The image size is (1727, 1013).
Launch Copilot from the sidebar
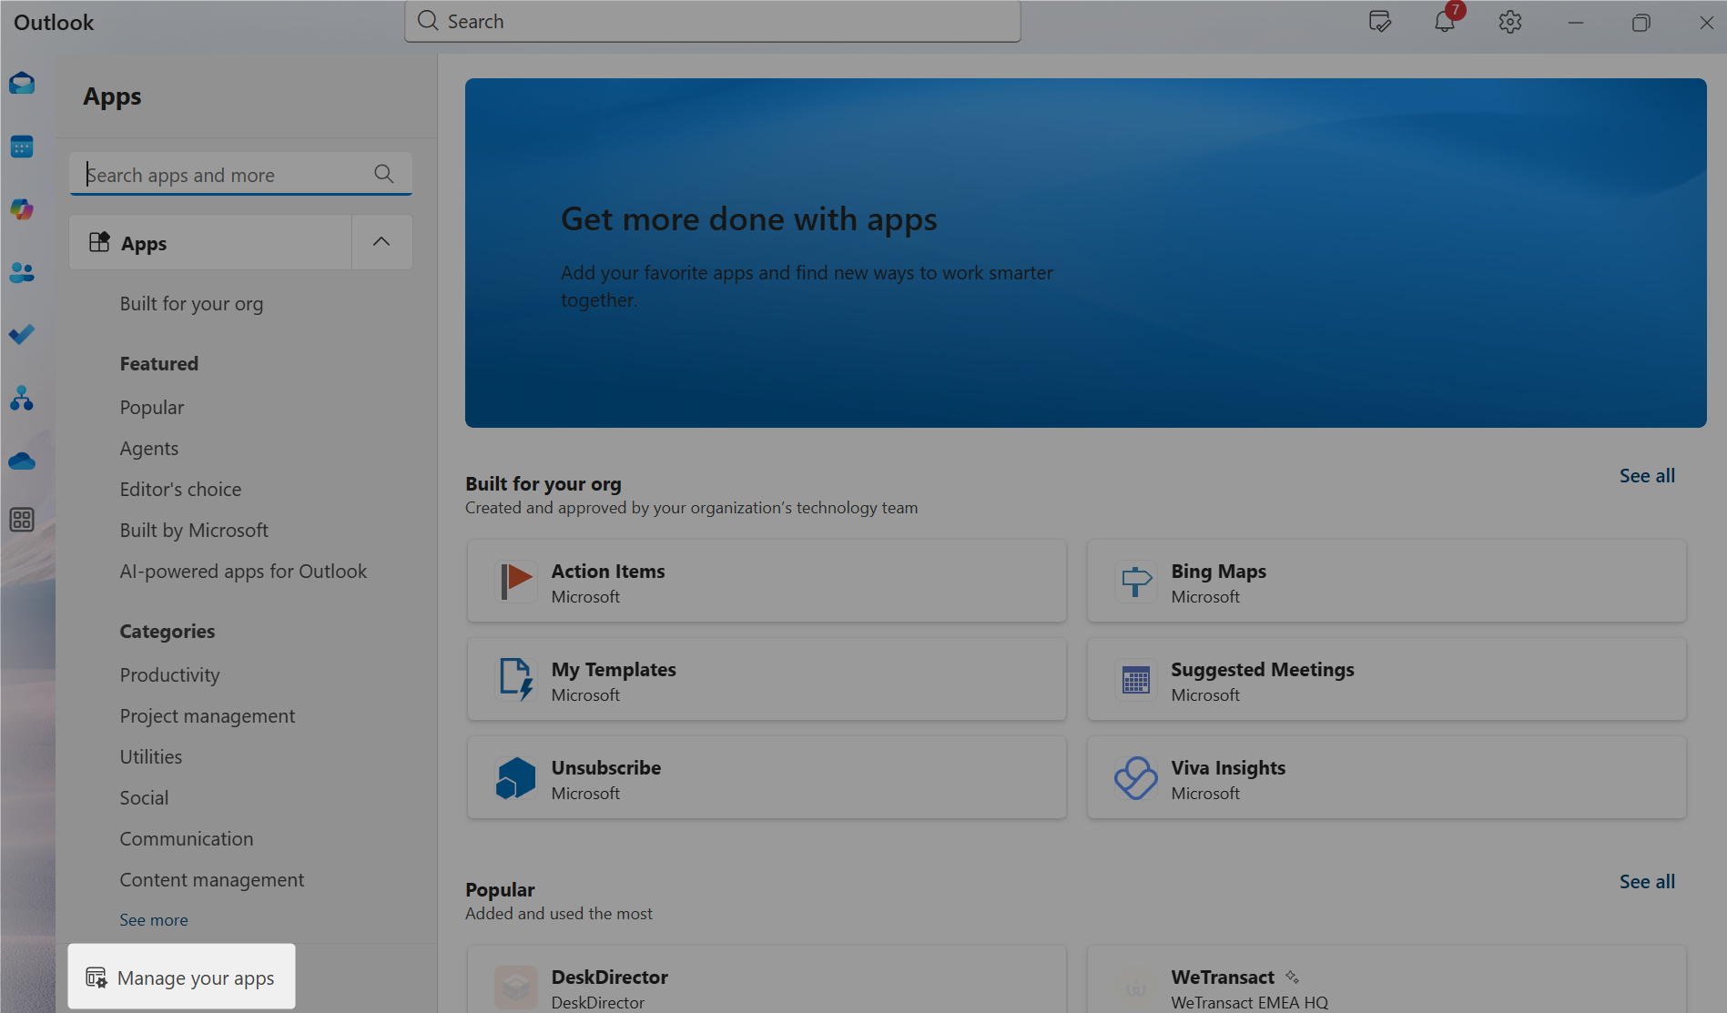(x=22, y=209)
